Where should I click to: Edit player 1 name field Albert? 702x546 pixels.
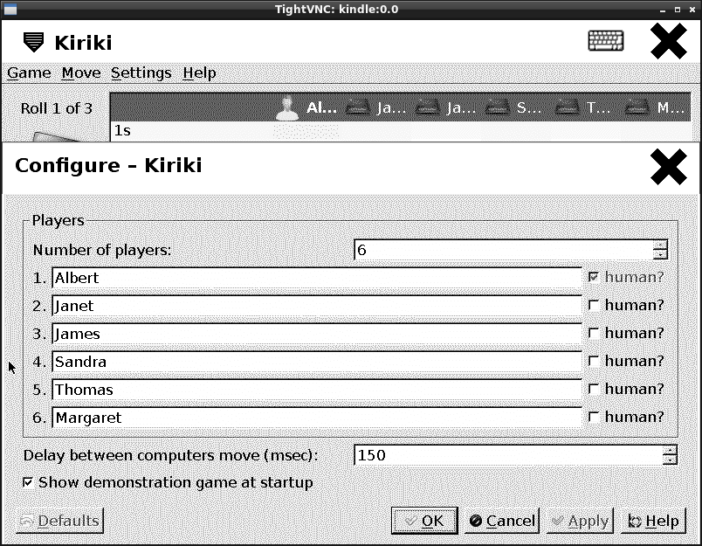pyautogui.click(x=317, y=278)
